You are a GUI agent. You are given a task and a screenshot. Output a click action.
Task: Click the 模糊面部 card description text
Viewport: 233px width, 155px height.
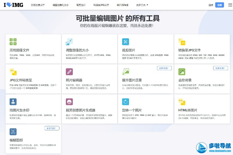pyautogui.click(x=33, y=147)
